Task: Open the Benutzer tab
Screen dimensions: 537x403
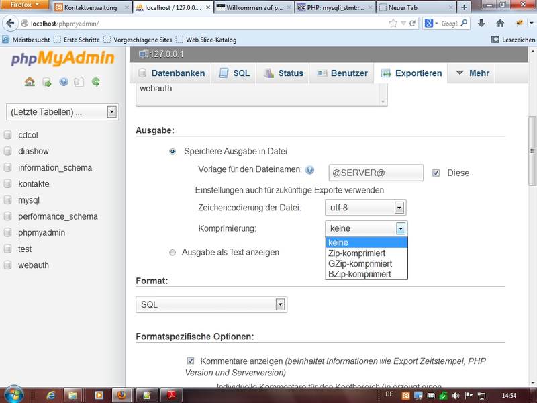Action: click(x=342, y=73)
